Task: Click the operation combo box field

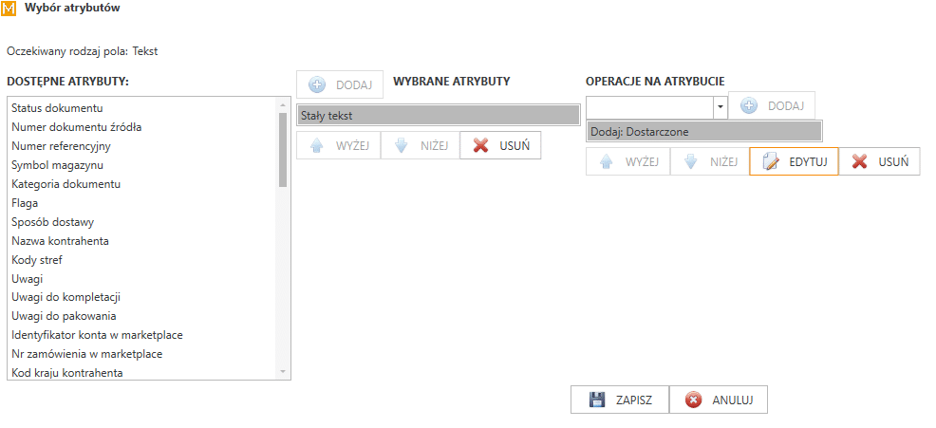Action: [x=649, y=107]
